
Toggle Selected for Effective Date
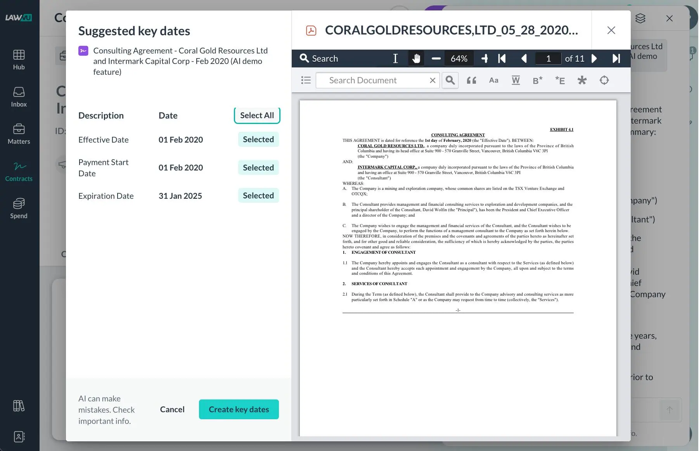(x=258, y=139)
